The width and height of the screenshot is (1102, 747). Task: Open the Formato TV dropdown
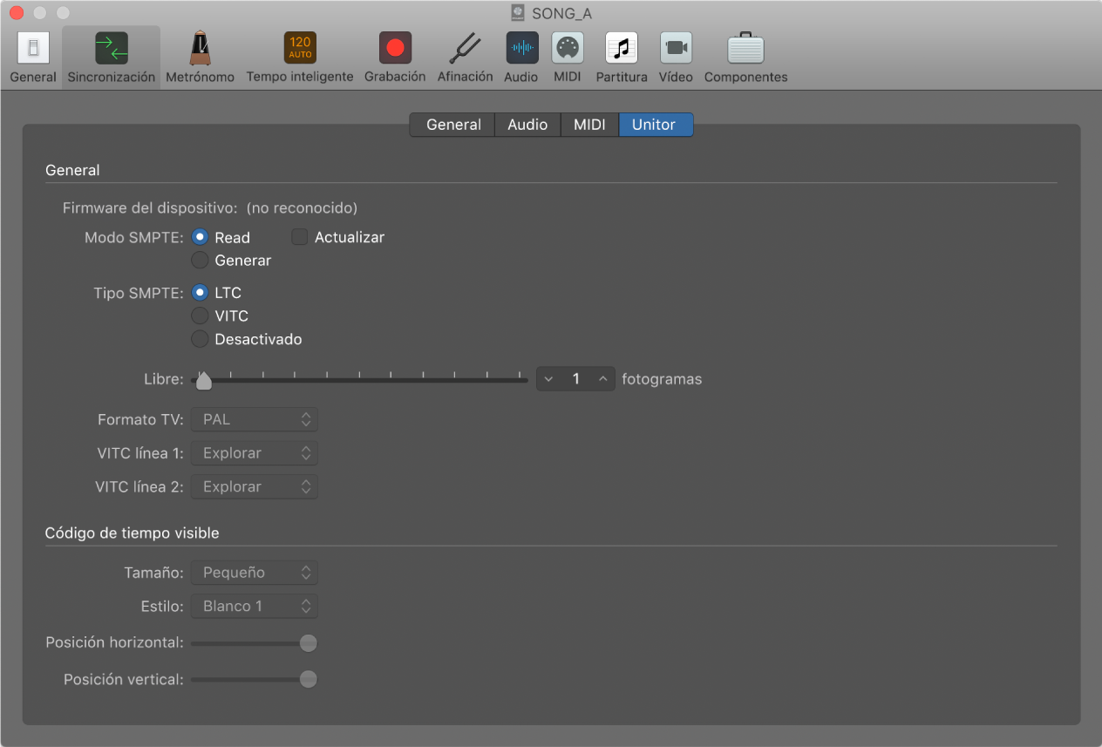(255, 419)
